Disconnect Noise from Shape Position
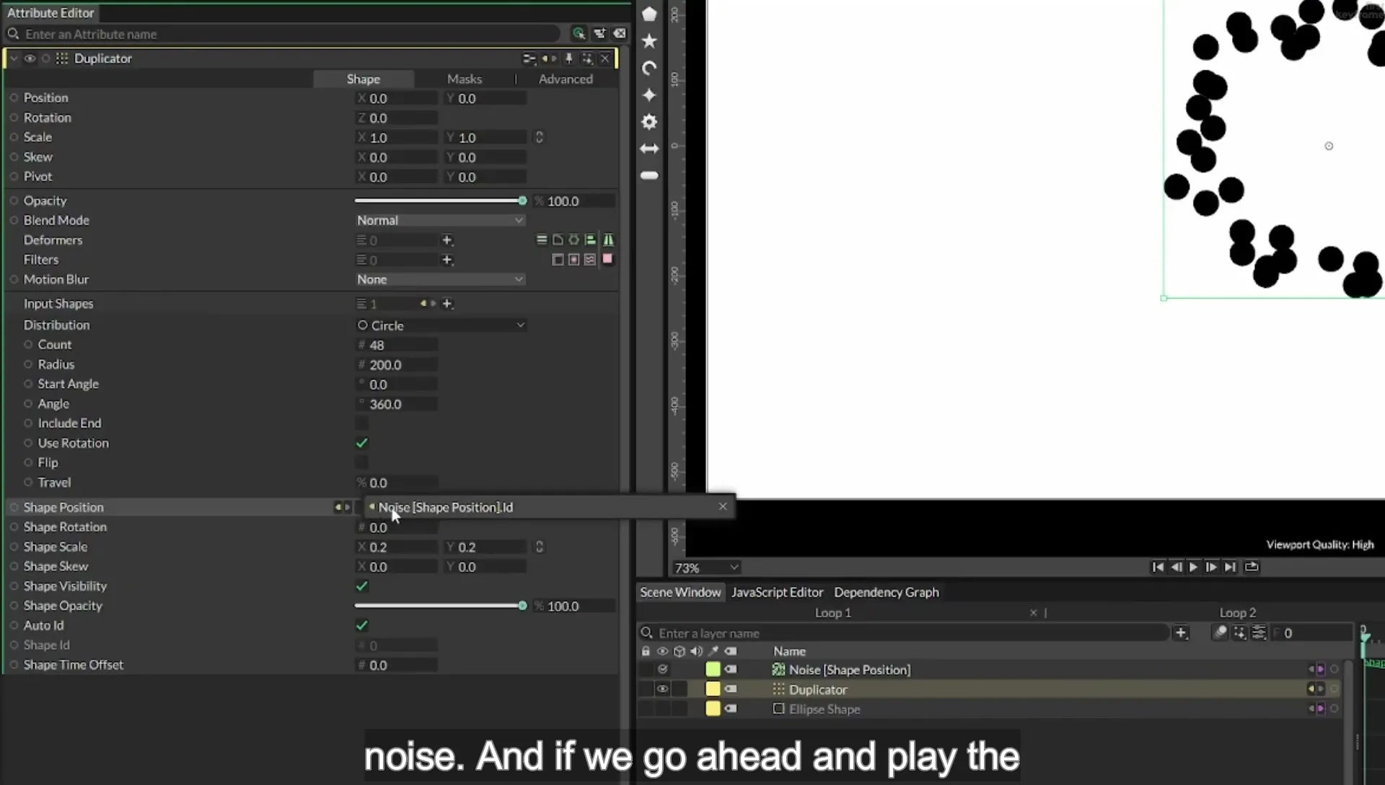 [723, 506]
